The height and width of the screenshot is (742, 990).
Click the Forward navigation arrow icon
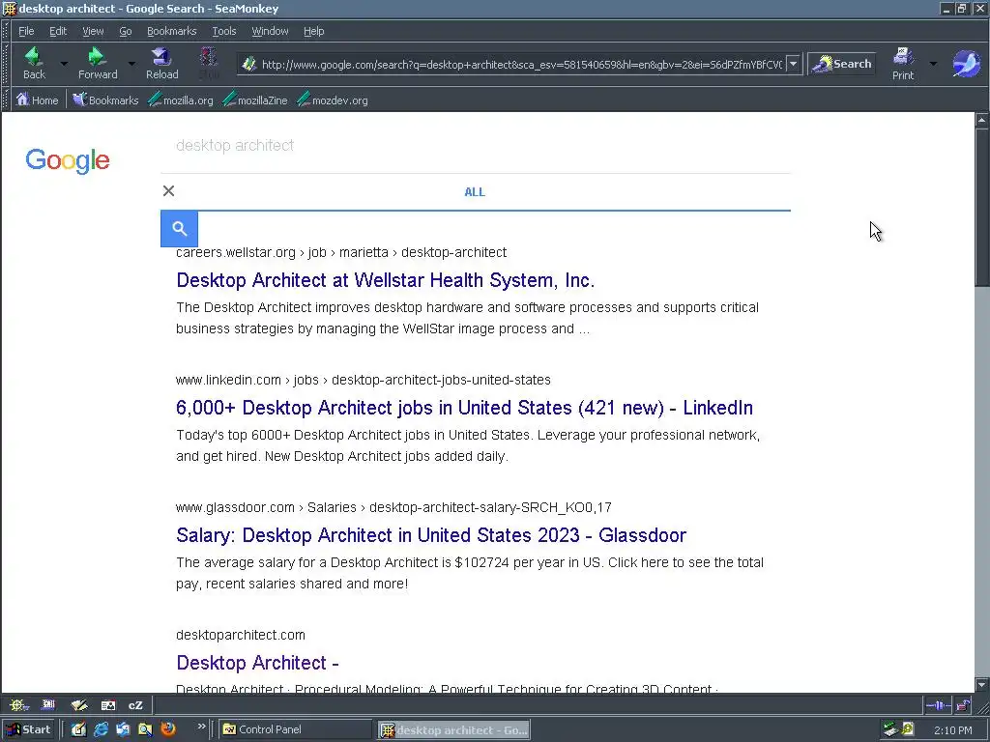(97, 57)
